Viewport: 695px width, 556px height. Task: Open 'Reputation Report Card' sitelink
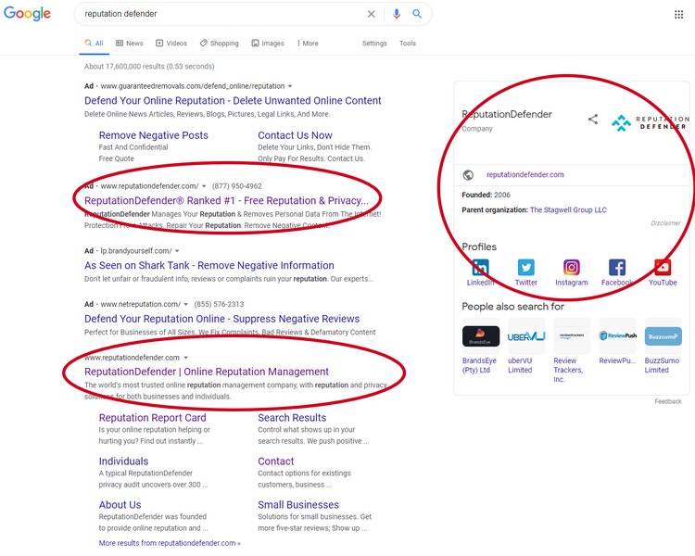153,418
